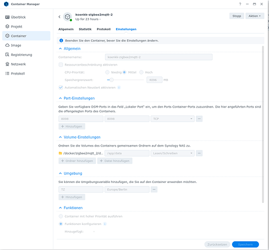This screenshot has height=250, width=269.
Task: Switch to the Allgemein tab
Action: [x=66, y=29]
